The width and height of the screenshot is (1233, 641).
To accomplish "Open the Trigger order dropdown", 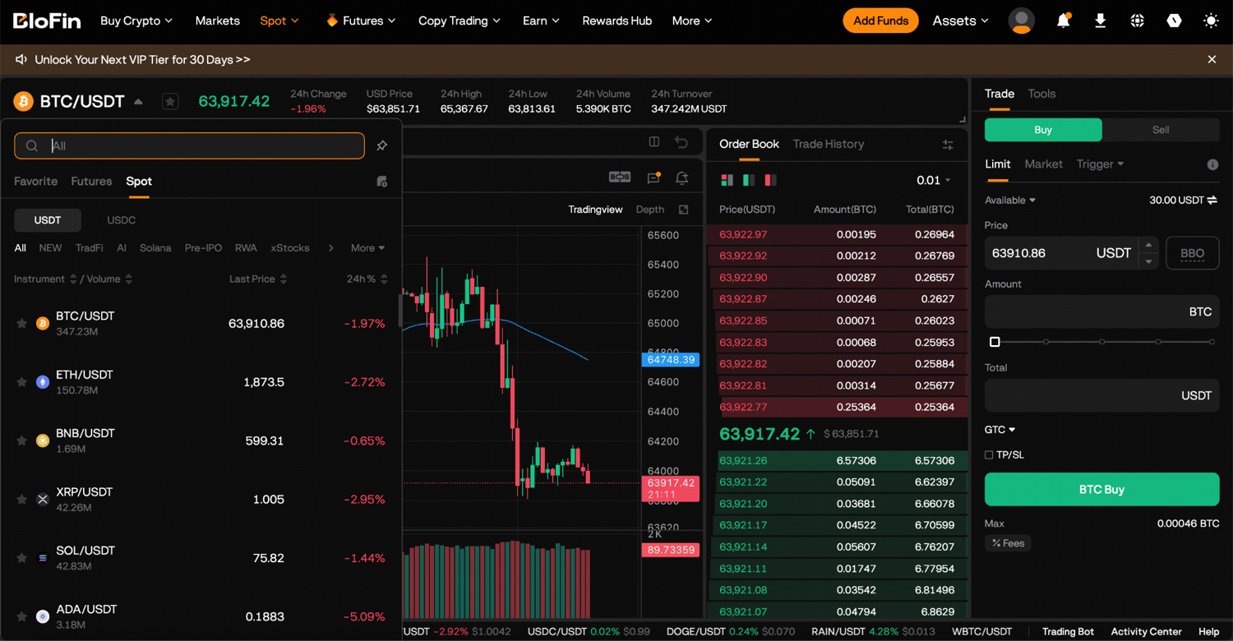I will click(1100, 164).
